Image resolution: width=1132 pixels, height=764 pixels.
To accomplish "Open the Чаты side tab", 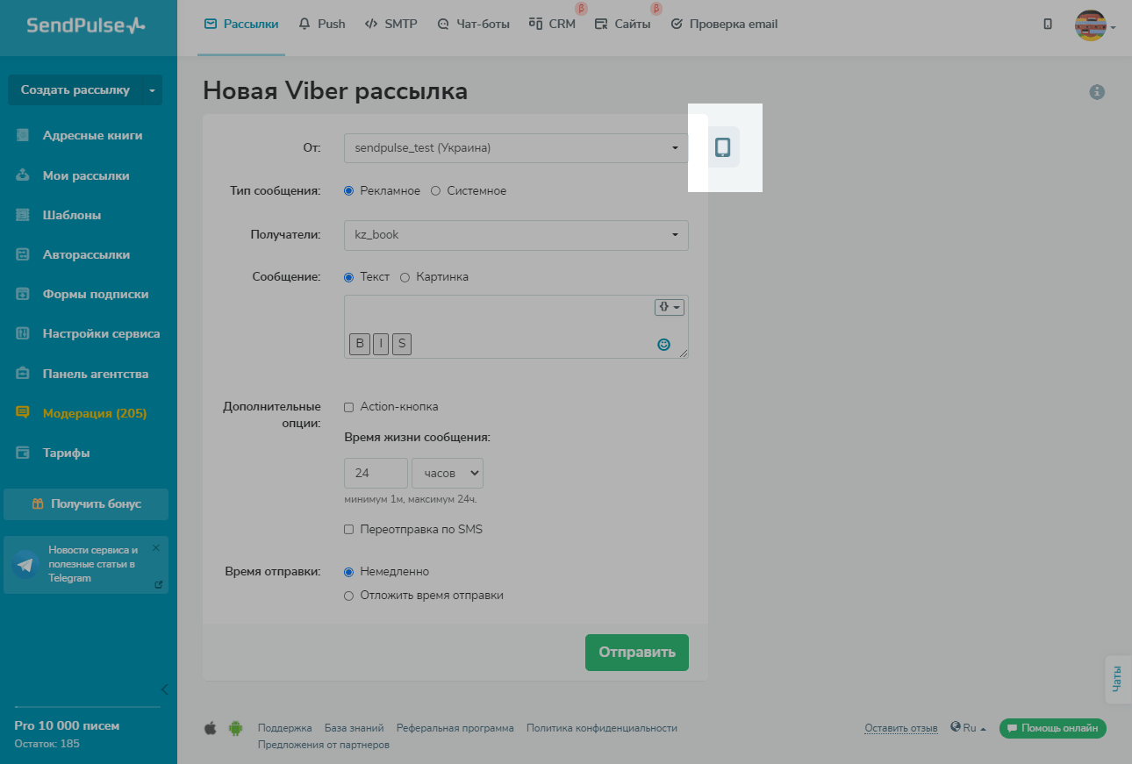I will point(1118,680).
